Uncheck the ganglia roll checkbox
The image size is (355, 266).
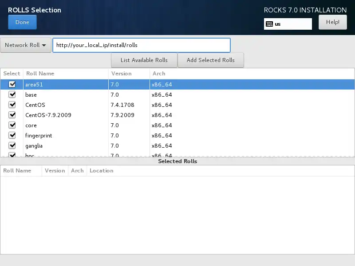pos(12,145)
